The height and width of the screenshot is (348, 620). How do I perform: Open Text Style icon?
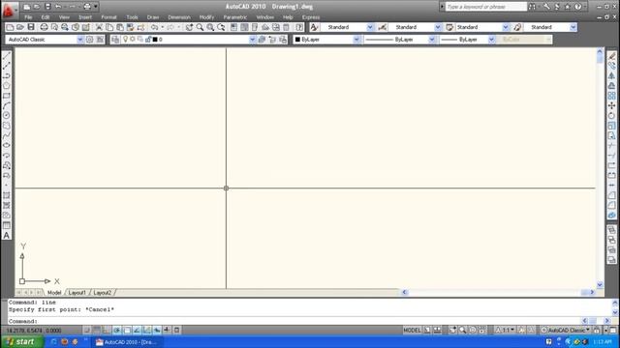coord(314,27)
